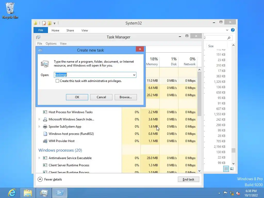The height and width of the screenshot is (198, 264).
Task: Open the Share ribbon tab
Action: click(70, 30)
